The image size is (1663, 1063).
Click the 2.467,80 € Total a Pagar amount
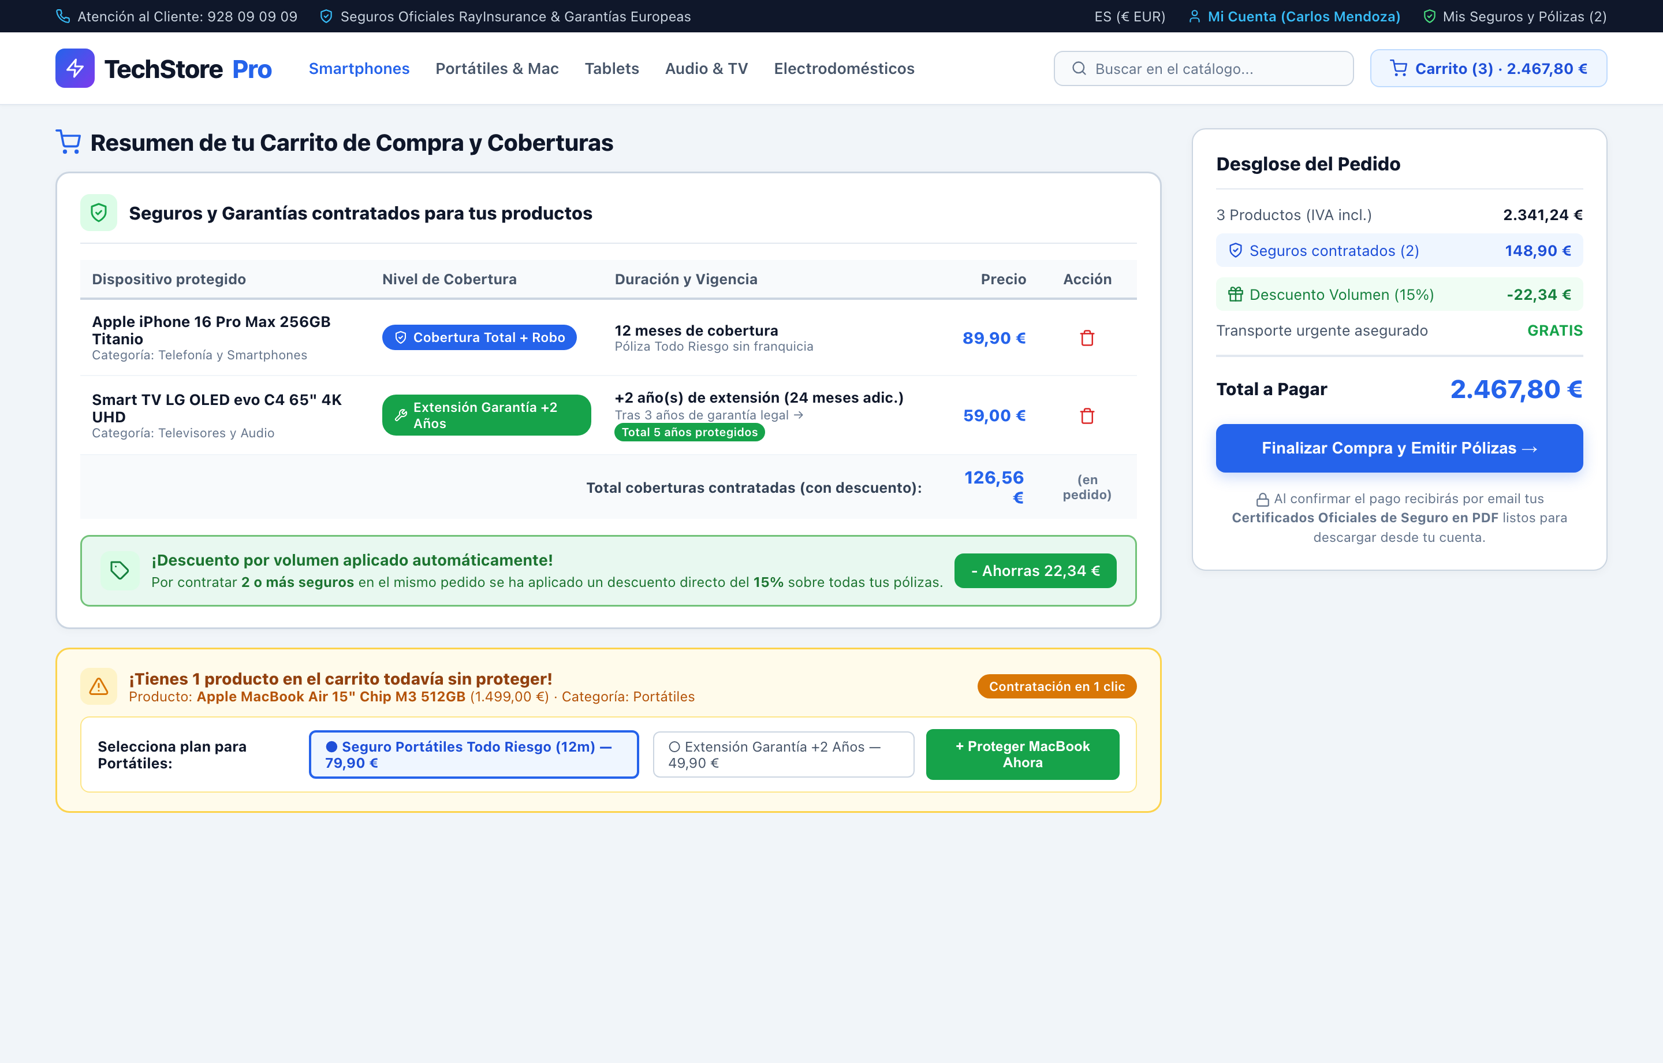(1516, 389)
